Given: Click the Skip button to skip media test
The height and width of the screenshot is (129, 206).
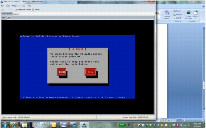Looking at the screenshot, I should pos(91,72).
